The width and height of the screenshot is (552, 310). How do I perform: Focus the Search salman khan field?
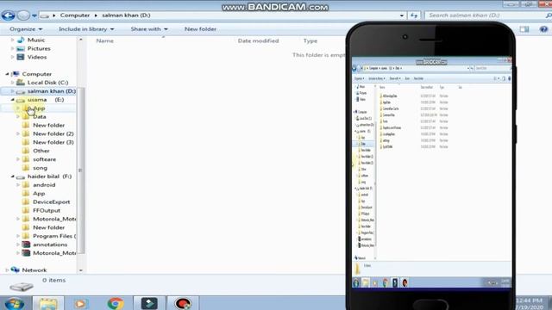(486, 15)
